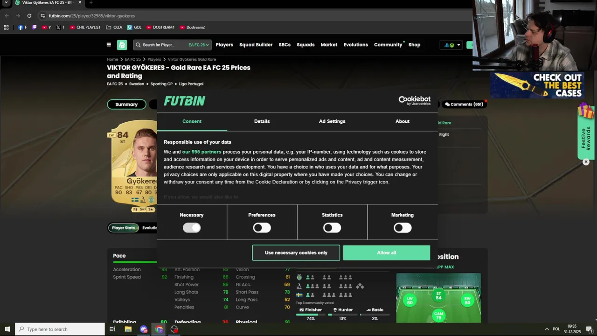Image resolution: width=597 pixels, height=336 pixels.
Task: Go back using the browser back arrow
Action: (x=7, y=15)
